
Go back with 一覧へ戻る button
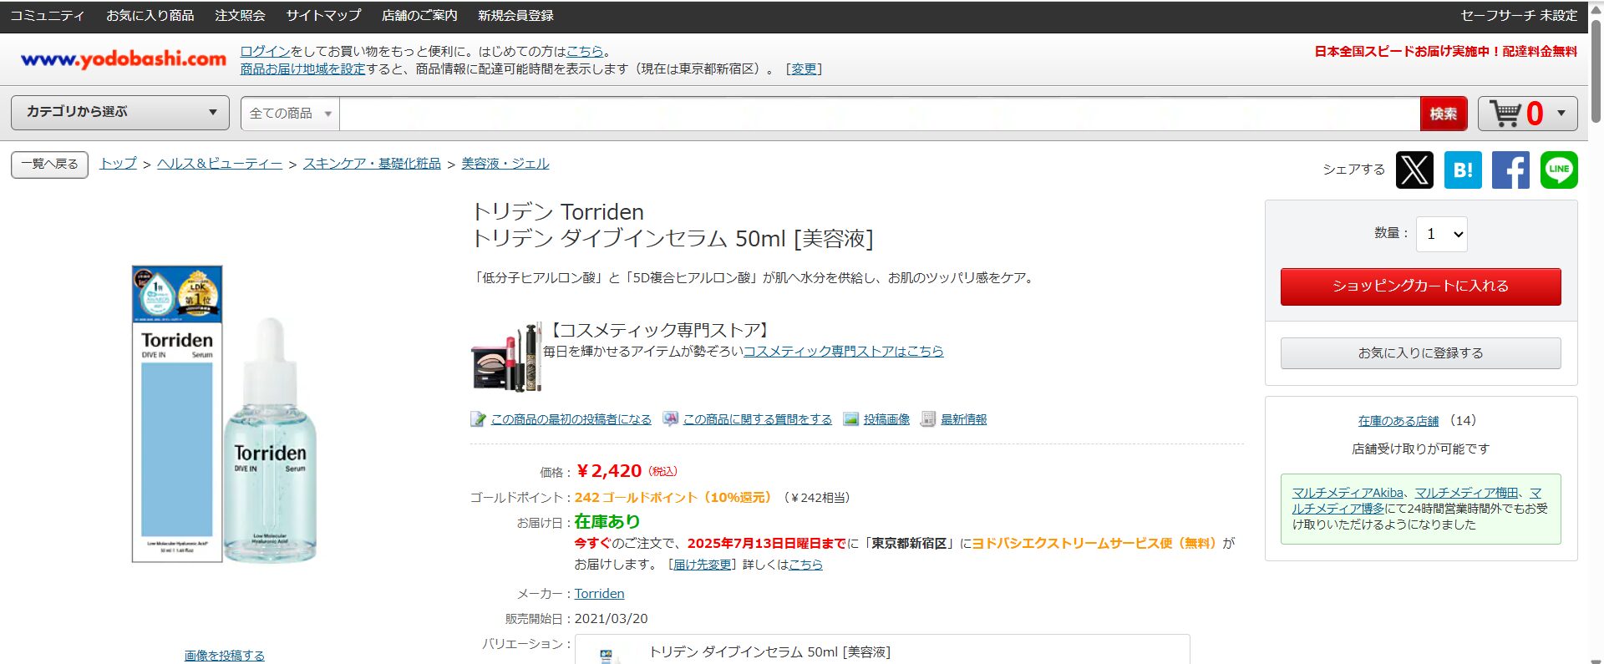coord(49,165)
